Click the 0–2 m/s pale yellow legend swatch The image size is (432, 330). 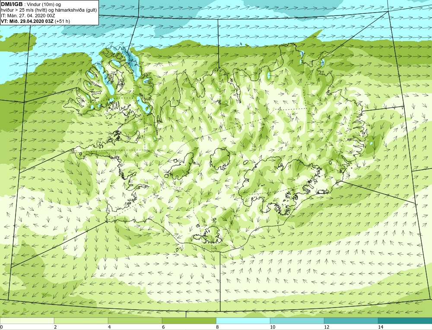click(x=27, y=320)
